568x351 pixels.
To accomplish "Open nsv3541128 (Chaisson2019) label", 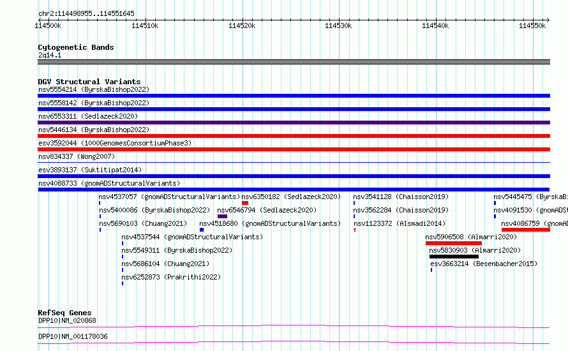I will 401,197.
